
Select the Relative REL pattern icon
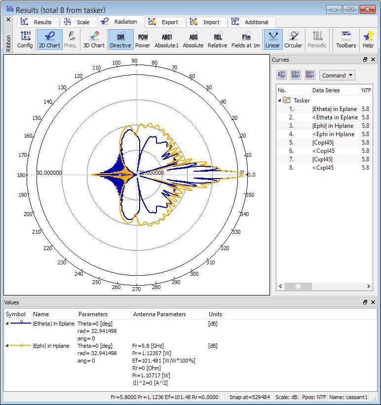point(217,39)
